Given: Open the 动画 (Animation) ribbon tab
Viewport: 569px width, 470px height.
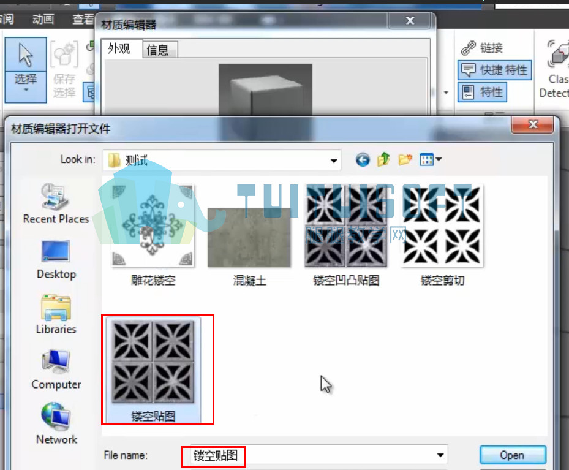Looking at the screenshot, I should [43, 19].
